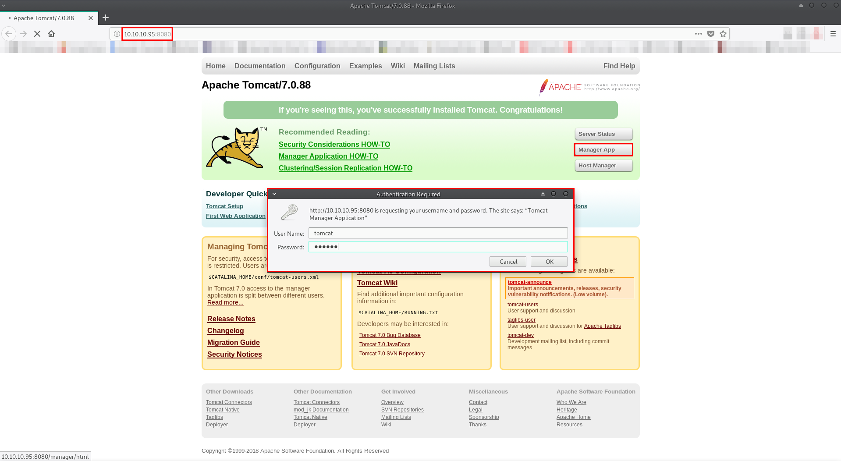Open Legal under Miscellaneous
Viewport: 841px width, 461px height.
point(476,410)
